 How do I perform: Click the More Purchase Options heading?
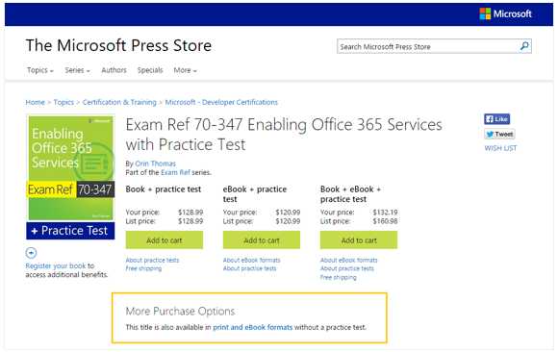point(180,311)
